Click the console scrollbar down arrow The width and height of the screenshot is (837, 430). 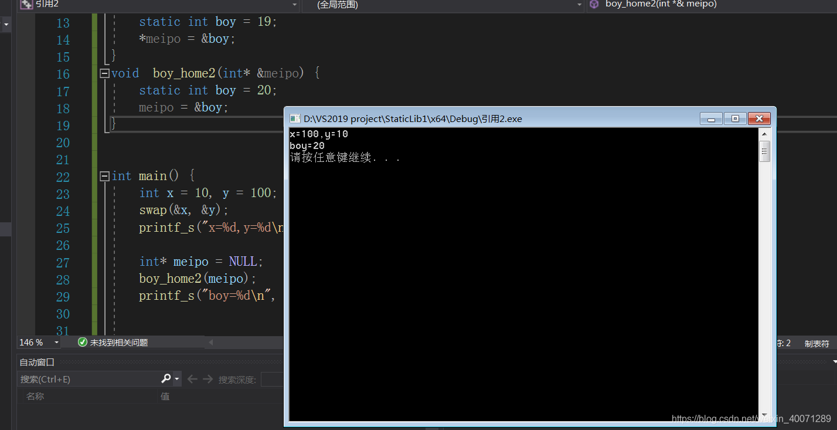764,415
